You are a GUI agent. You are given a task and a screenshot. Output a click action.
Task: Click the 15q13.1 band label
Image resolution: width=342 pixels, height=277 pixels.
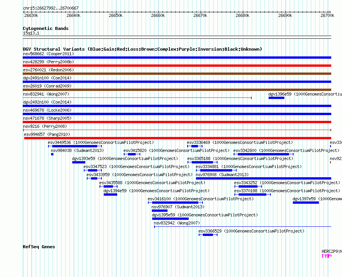(31, 33)
